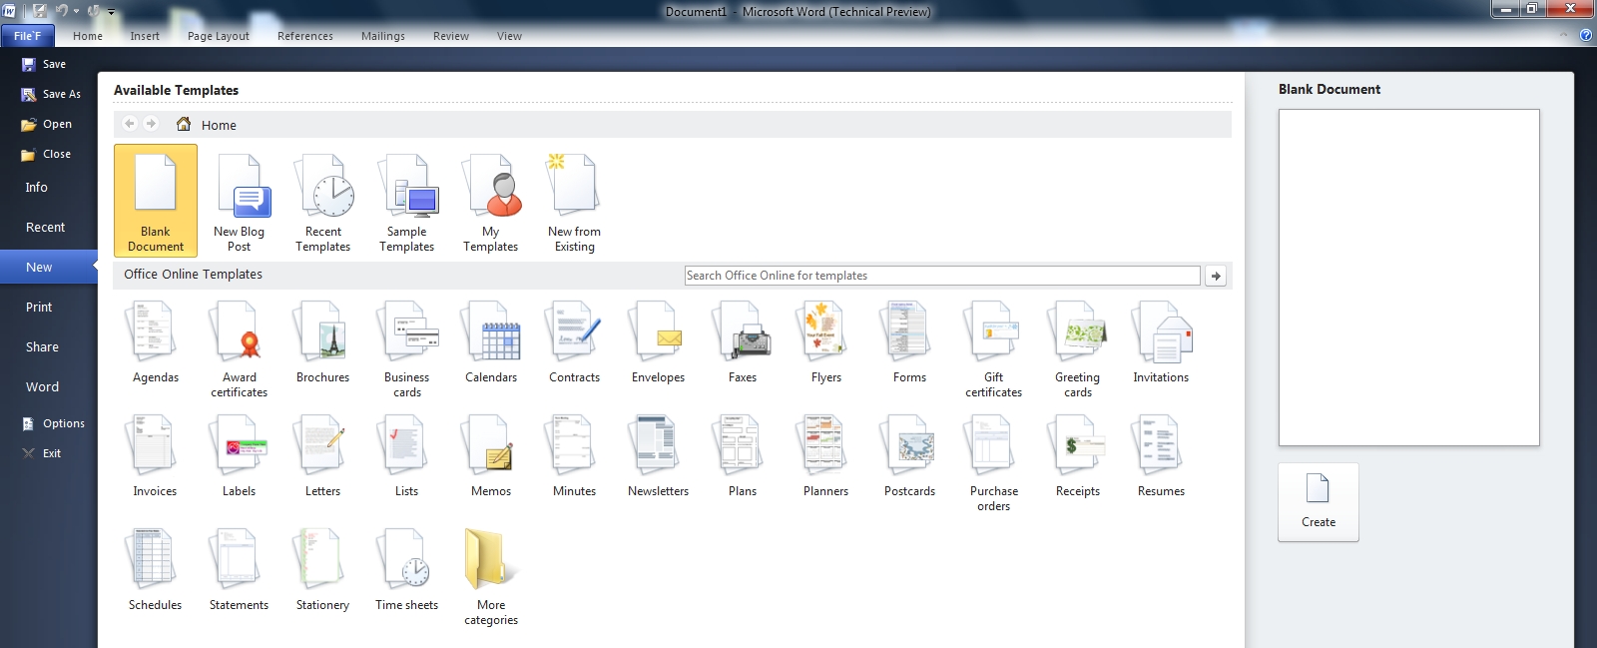Viewport: 1597px width, 648px height.
Task: Open the Business cards category
Action: coord(407,349)
